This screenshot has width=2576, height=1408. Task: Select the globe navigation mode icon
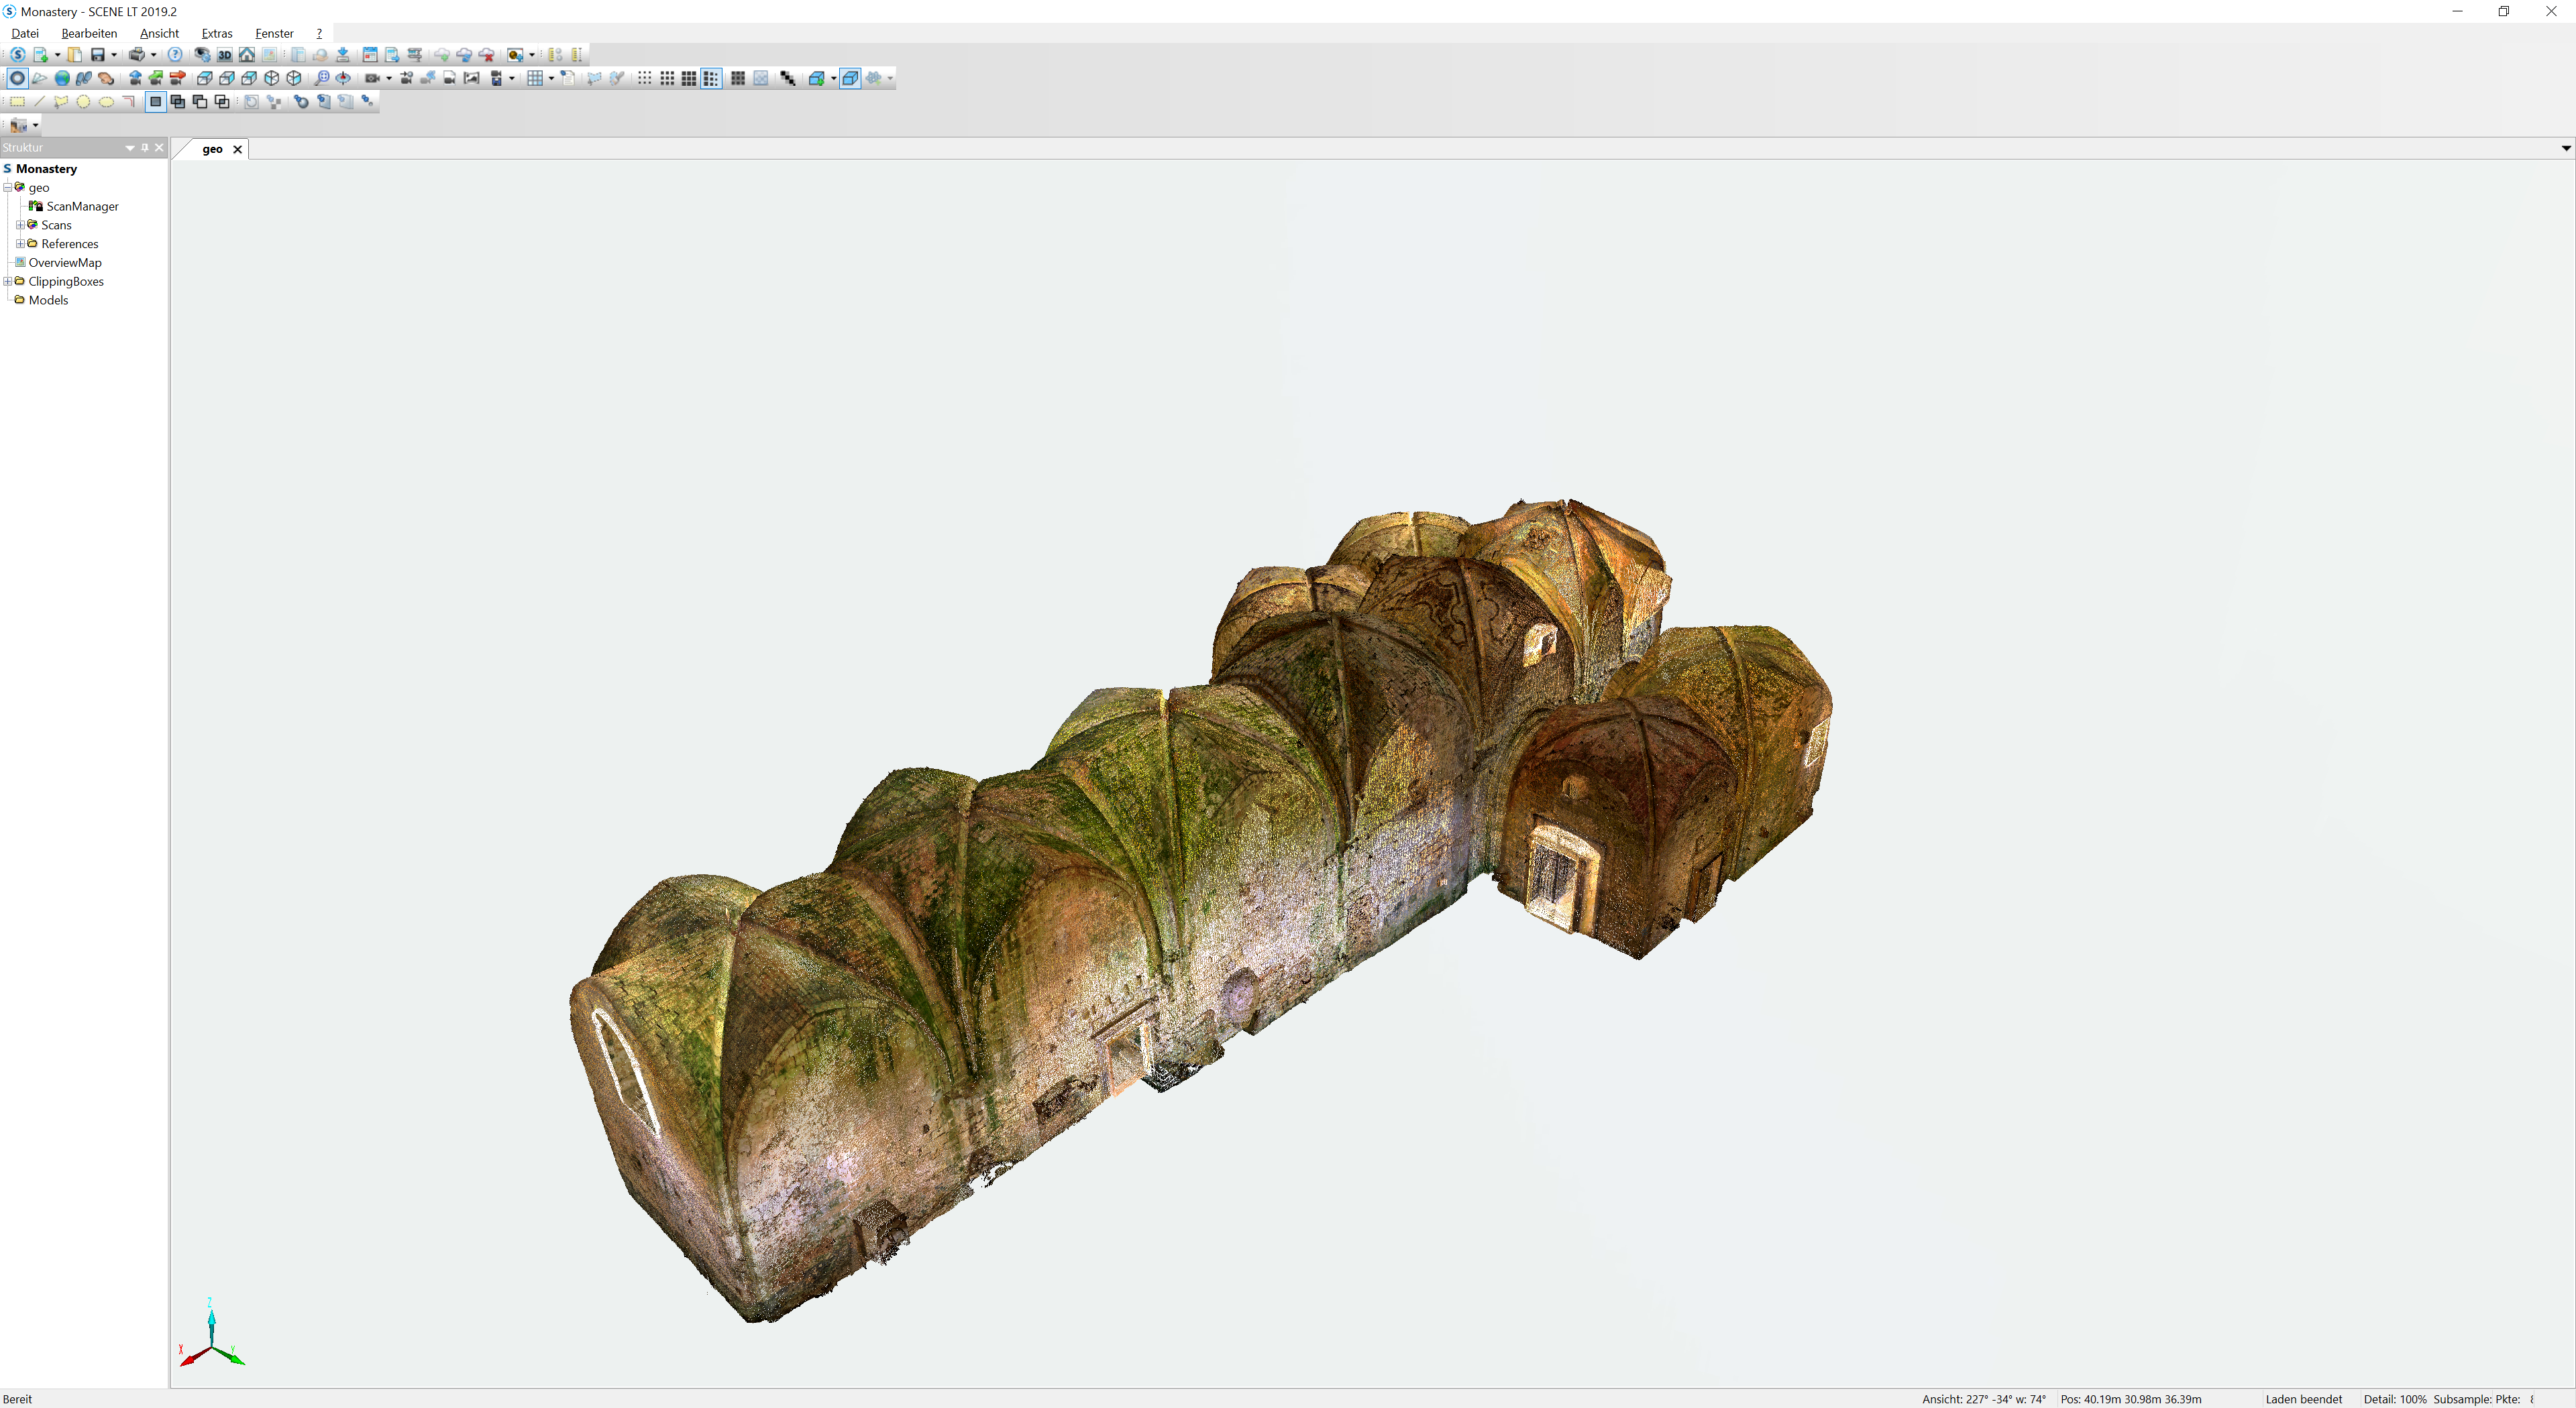[x=62, y=78]
